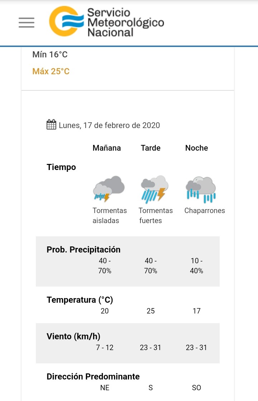Select the Noche column header
Image resolution: width=258 pixels, height=401 pixels.
pos(196,148)
